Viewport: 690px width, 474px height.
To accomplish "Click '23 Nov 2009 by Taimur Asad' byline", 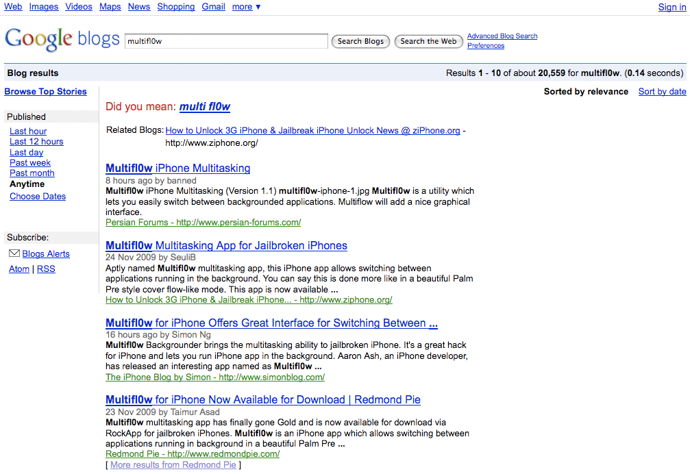I will [x=162, y=412].
